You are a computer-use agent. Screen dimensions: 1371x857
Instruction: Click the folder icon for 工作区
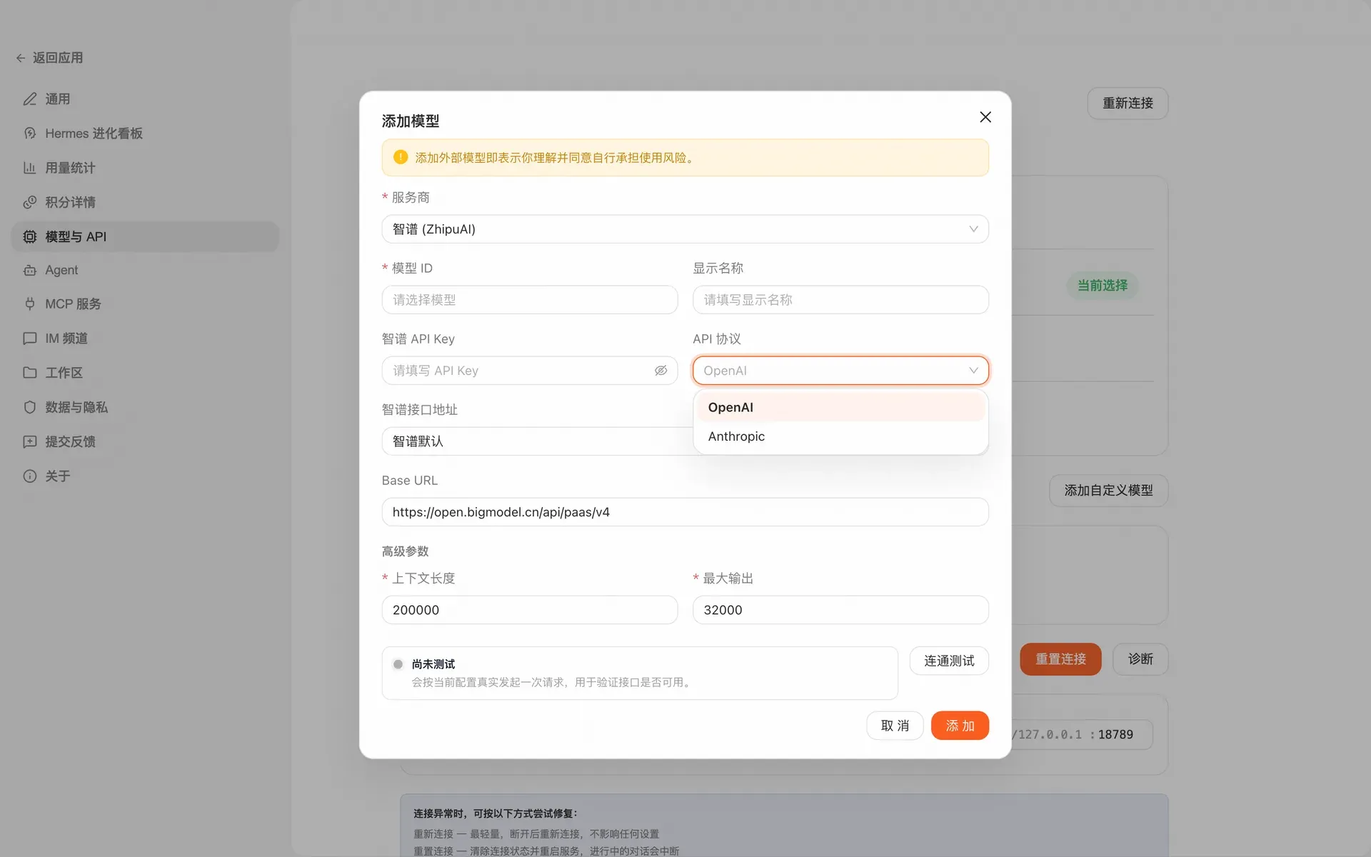tap(29, 373)
